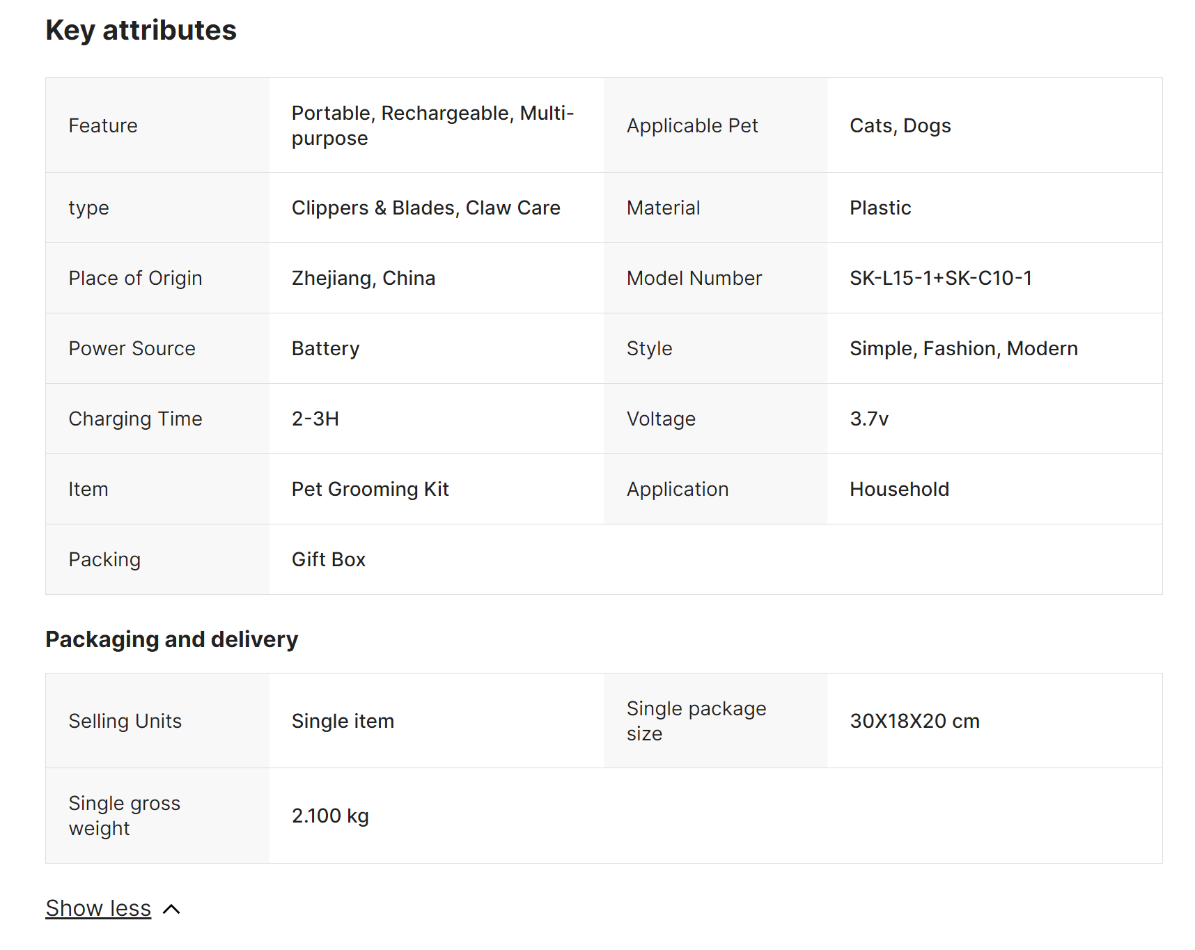Click the Pet Grooming Kit item value

(x=370, y=489)
